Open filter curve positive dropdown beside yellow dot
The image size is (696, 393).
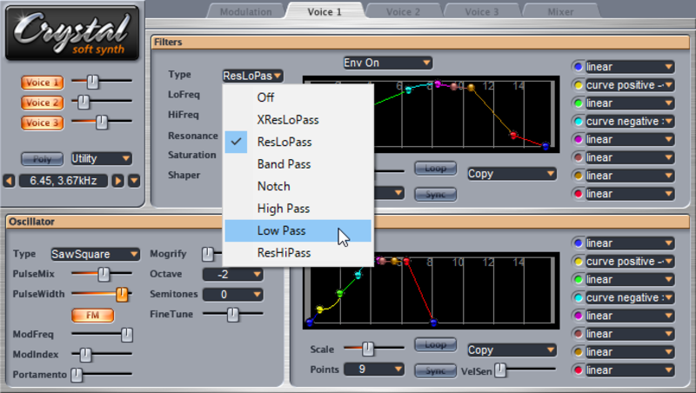coord(629,85)
